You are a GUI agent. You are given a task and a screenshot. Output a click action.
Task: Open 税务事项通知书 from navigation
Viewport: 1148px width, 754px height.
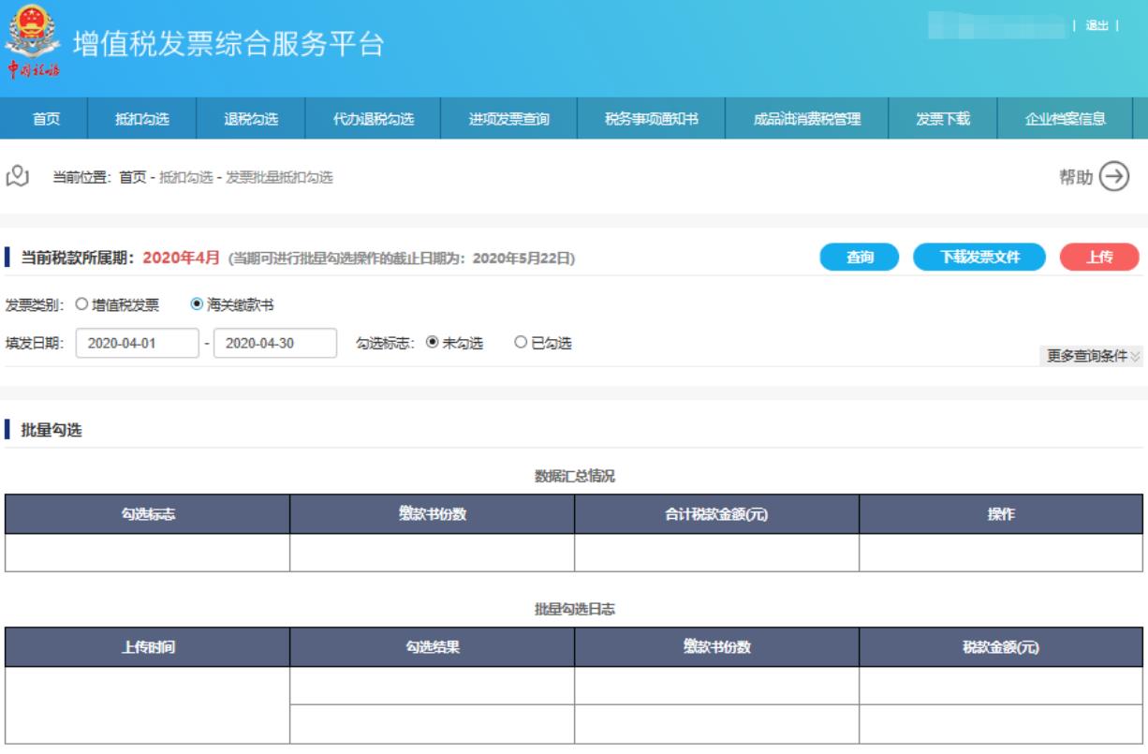tap(651, 118)
